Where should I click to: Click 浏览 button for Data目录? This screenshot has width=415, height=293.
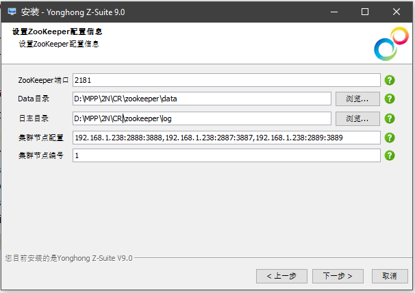coord(357,99)
